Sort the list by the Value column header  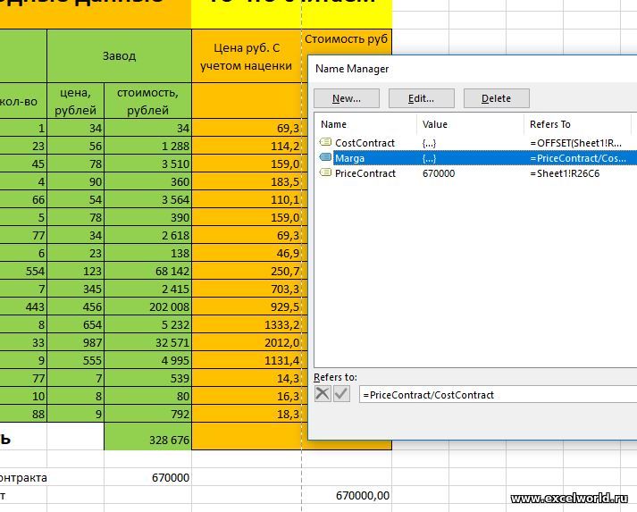point(469,124)
